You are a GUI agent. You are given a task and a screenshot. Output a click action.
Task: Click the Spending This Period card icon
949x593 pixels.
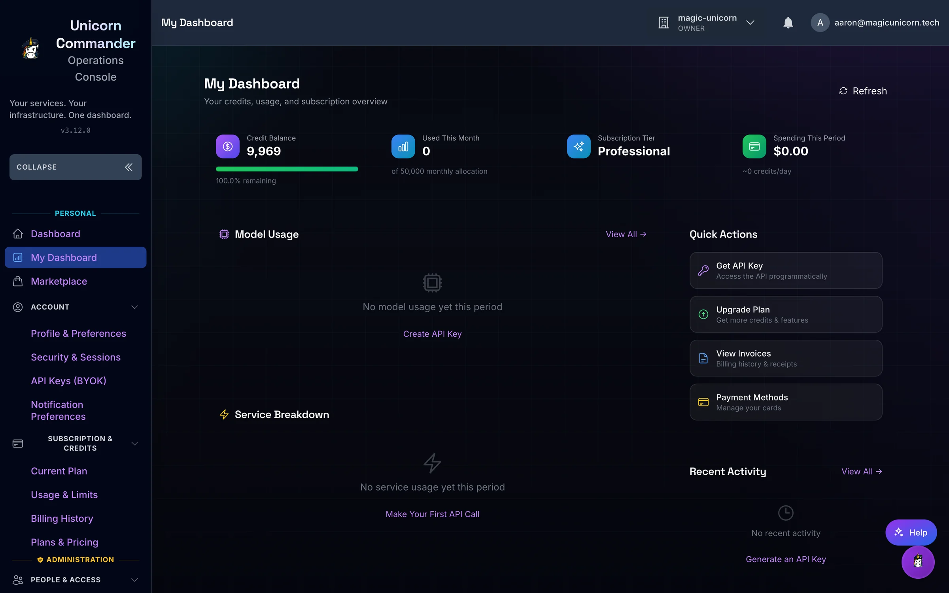click(x=754, y=147)
